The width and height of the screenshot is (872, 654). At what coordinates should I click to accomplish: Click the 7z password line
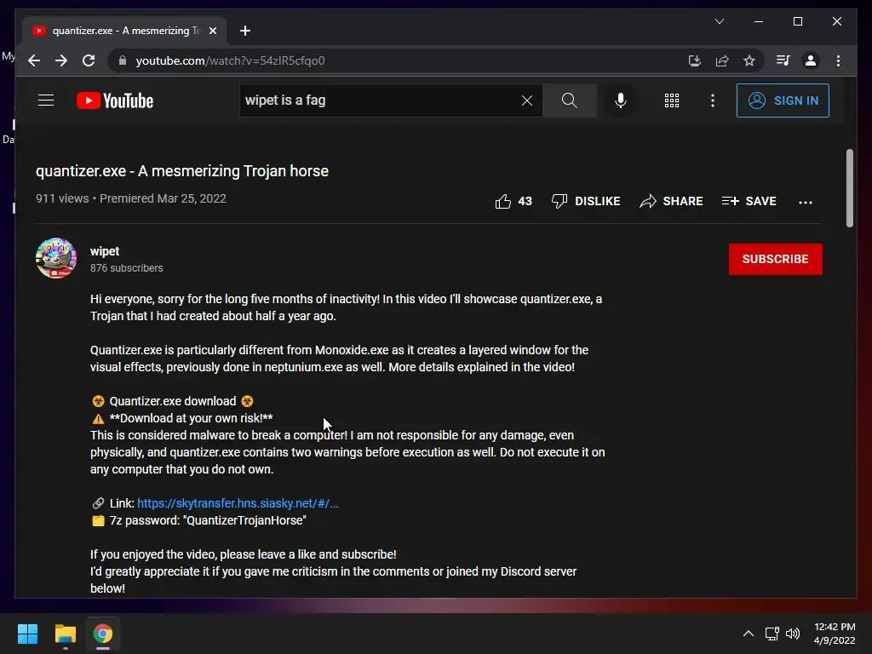(x=199, y=520)
